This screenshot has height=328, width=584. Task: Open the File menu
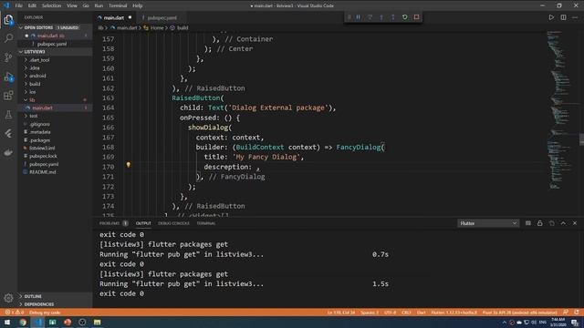[x=18, y=5]
